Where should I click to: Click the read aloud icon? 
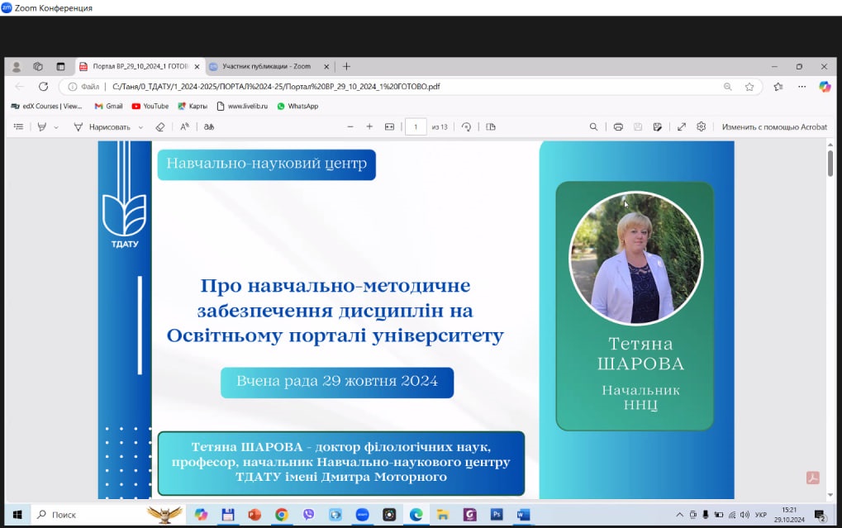pyautogui.click(x=184, y=127)
